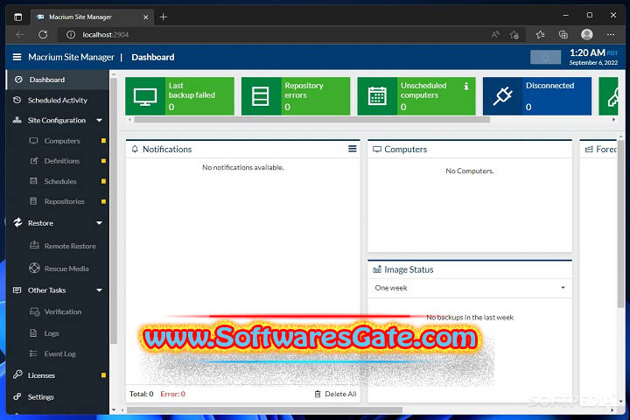The height and width of the screenshot is (420, 630).
Task: Add this page to favorites star icon
Action: [x=514, y=35]
